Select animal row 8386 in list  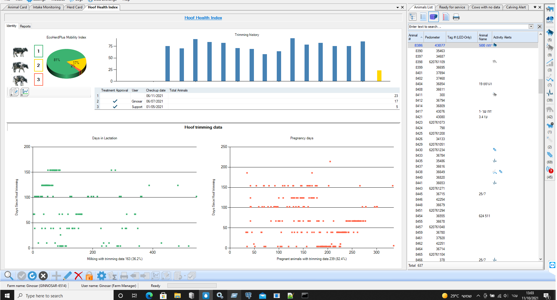pyautogui.click(x=473, y=45)
